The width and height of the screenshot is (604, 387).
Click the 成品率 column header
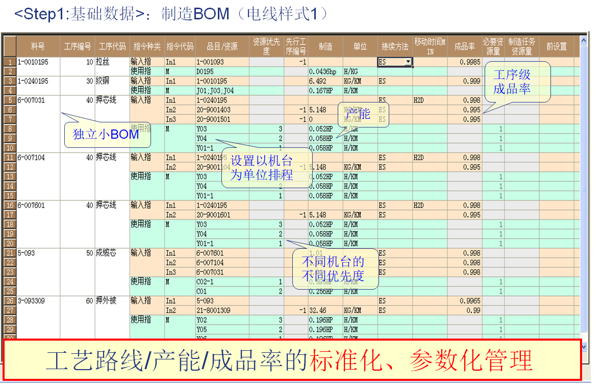[x=464, y=46]
